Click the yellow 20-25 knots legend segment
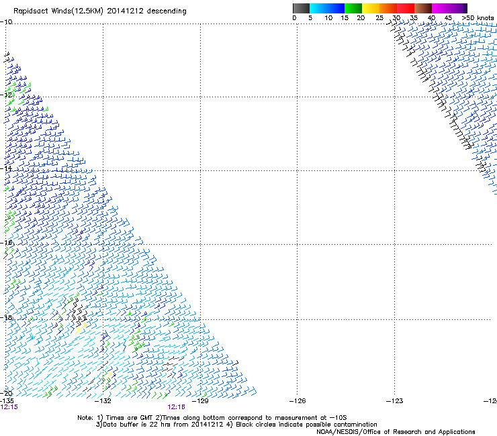This screenshot has height=436, width=497. 371,8
